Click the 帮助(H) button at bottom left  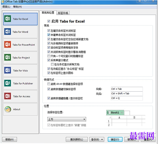[x=9, y=140]
